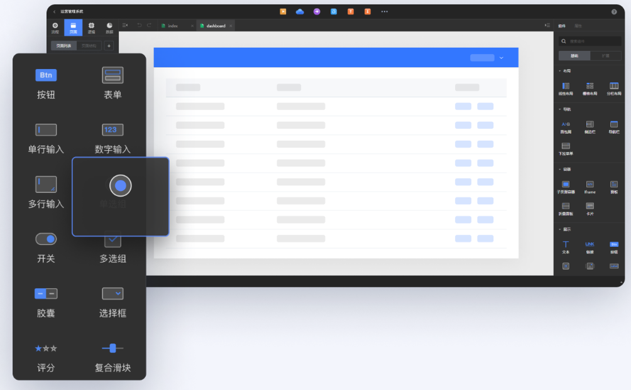Add a new page with the plus button
The height and width of the screenshot is (390, 631).
tap(109, 46)
